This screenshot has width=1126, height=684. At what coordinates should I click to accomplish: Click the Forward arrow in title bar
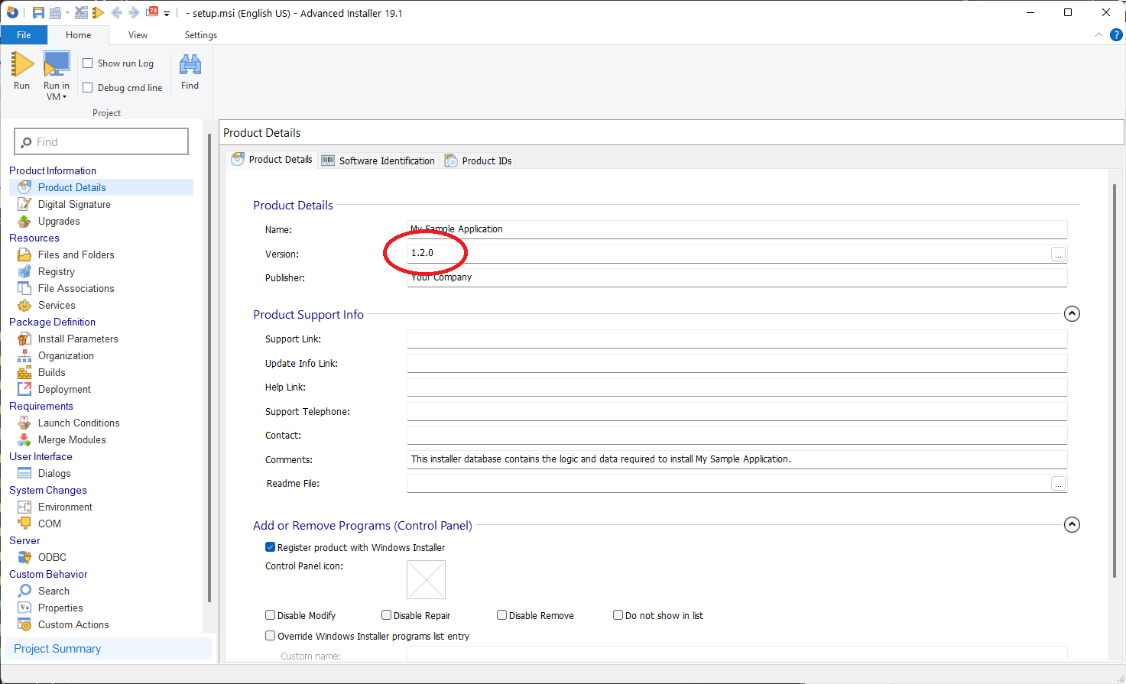click(134, 13)
